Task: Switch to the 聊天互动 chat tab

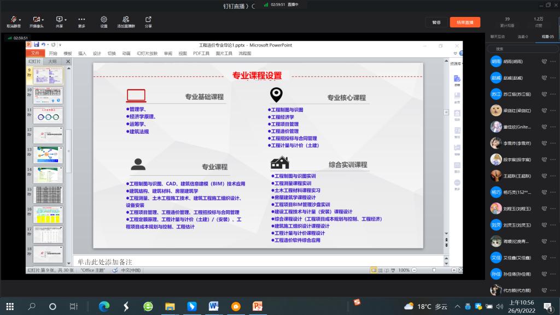Action: 497,37
